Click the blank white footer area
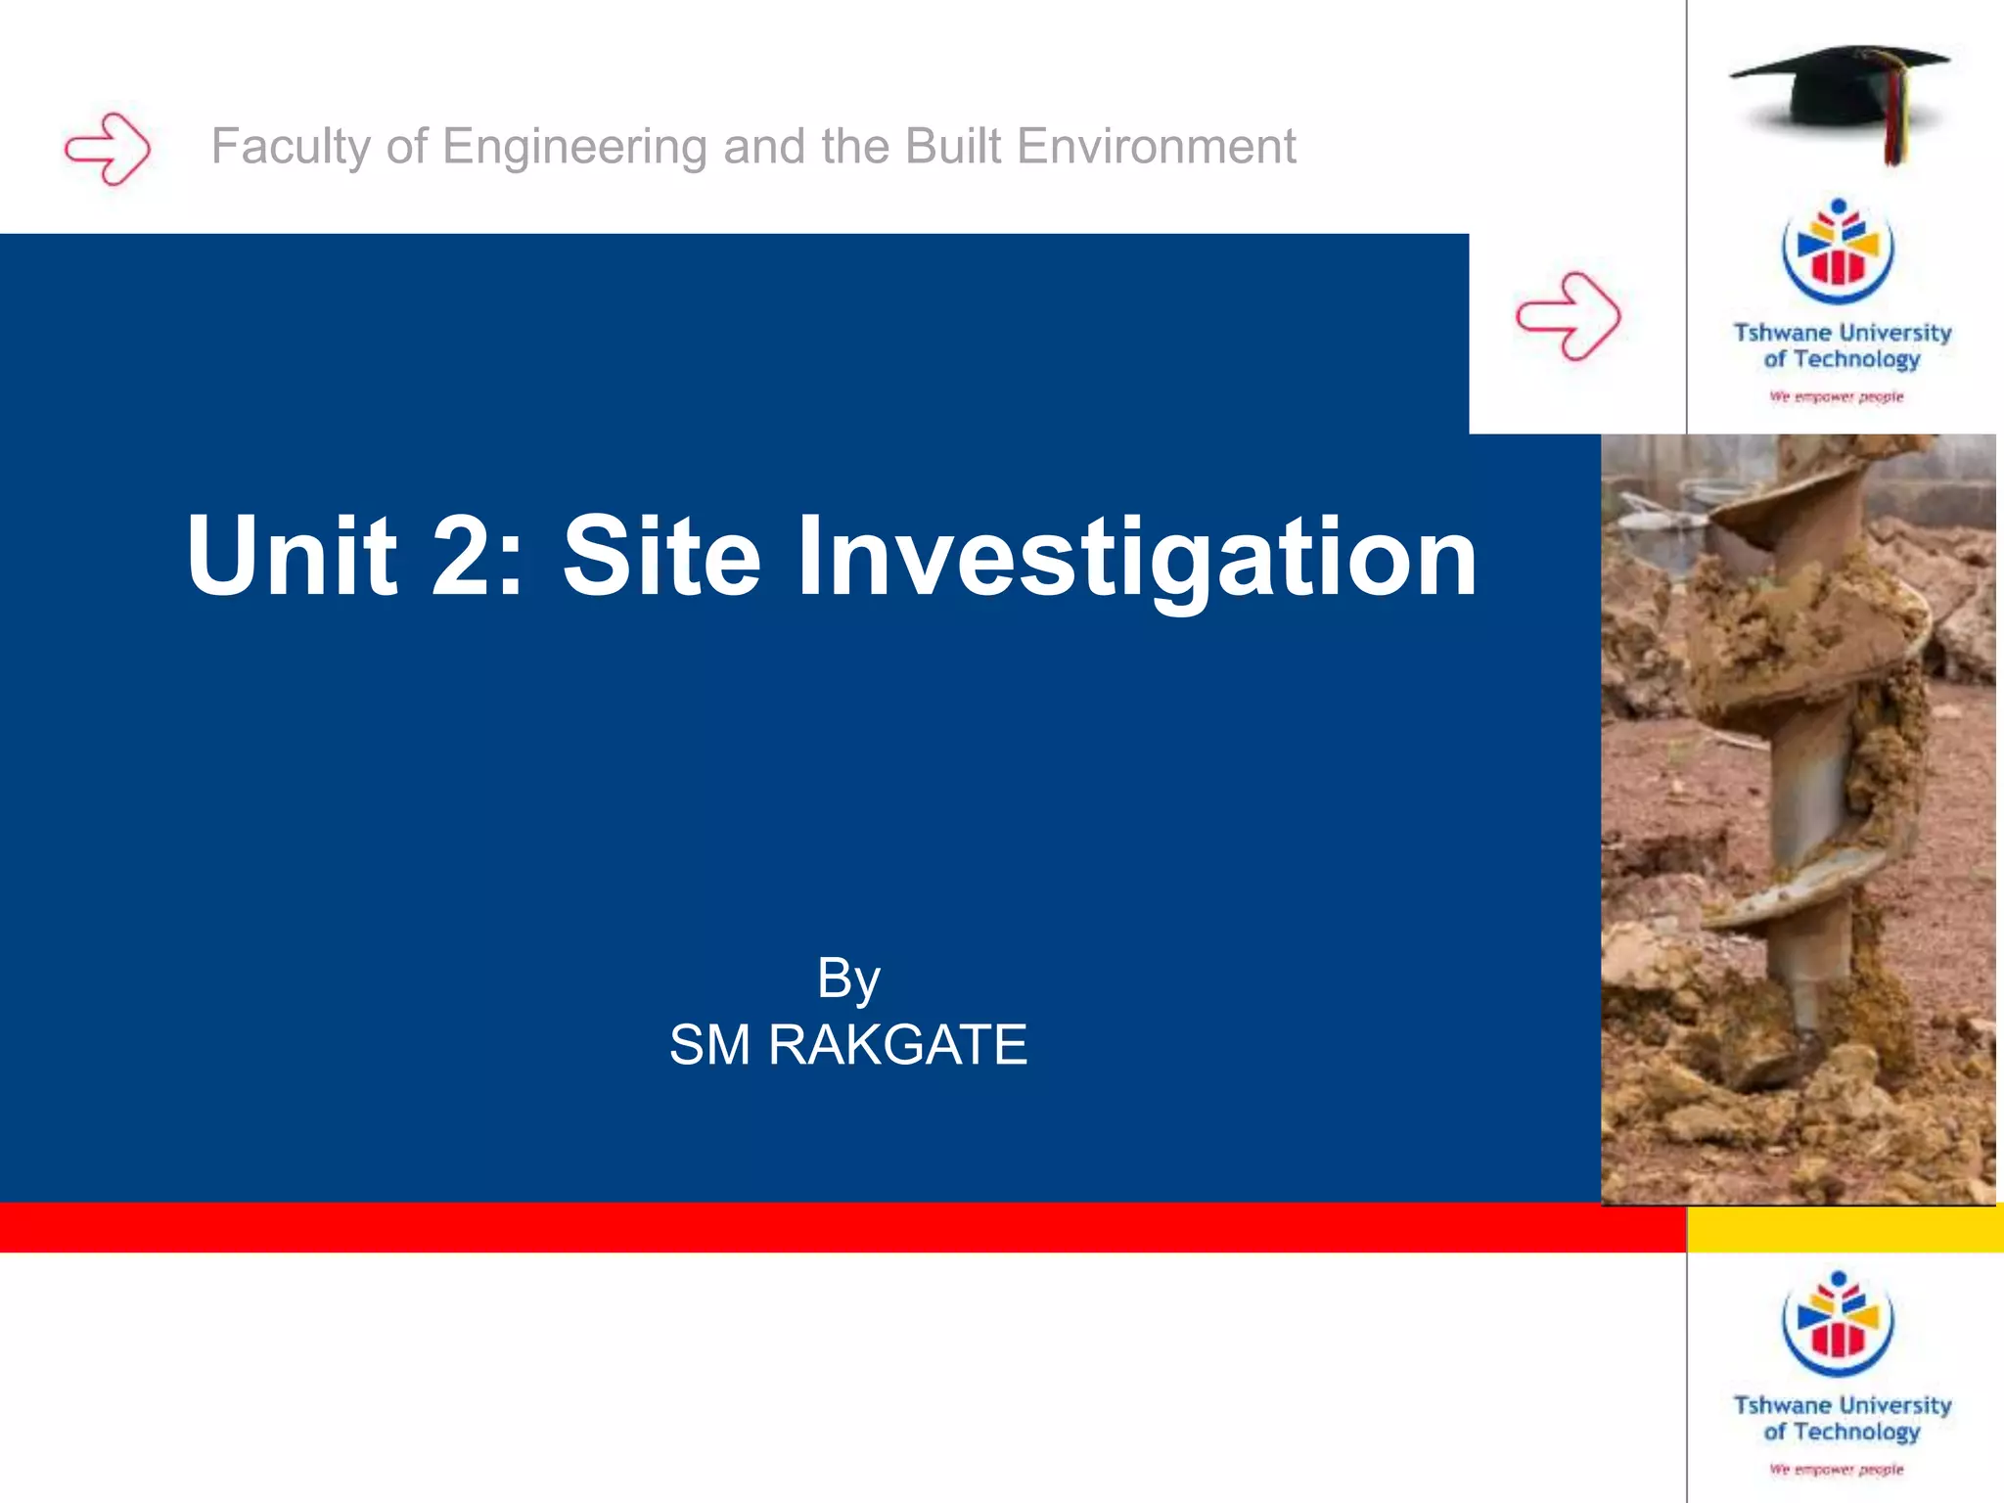 coord(842,1380)
